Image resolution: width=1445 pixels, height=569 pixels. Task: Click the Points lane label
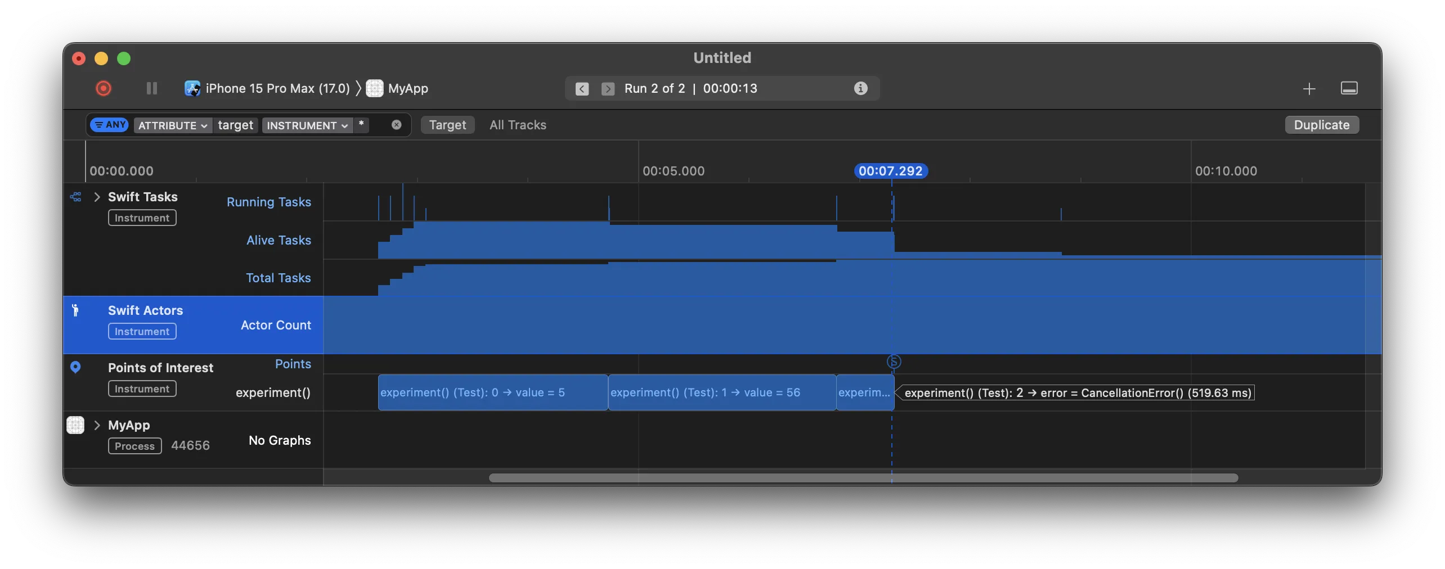click(x=293, y=364)
